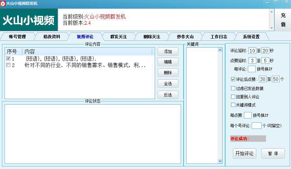Go to the 删除关注 tab
Screen dimensions: 291x169
pyautogui.click(x=152, y=37)
